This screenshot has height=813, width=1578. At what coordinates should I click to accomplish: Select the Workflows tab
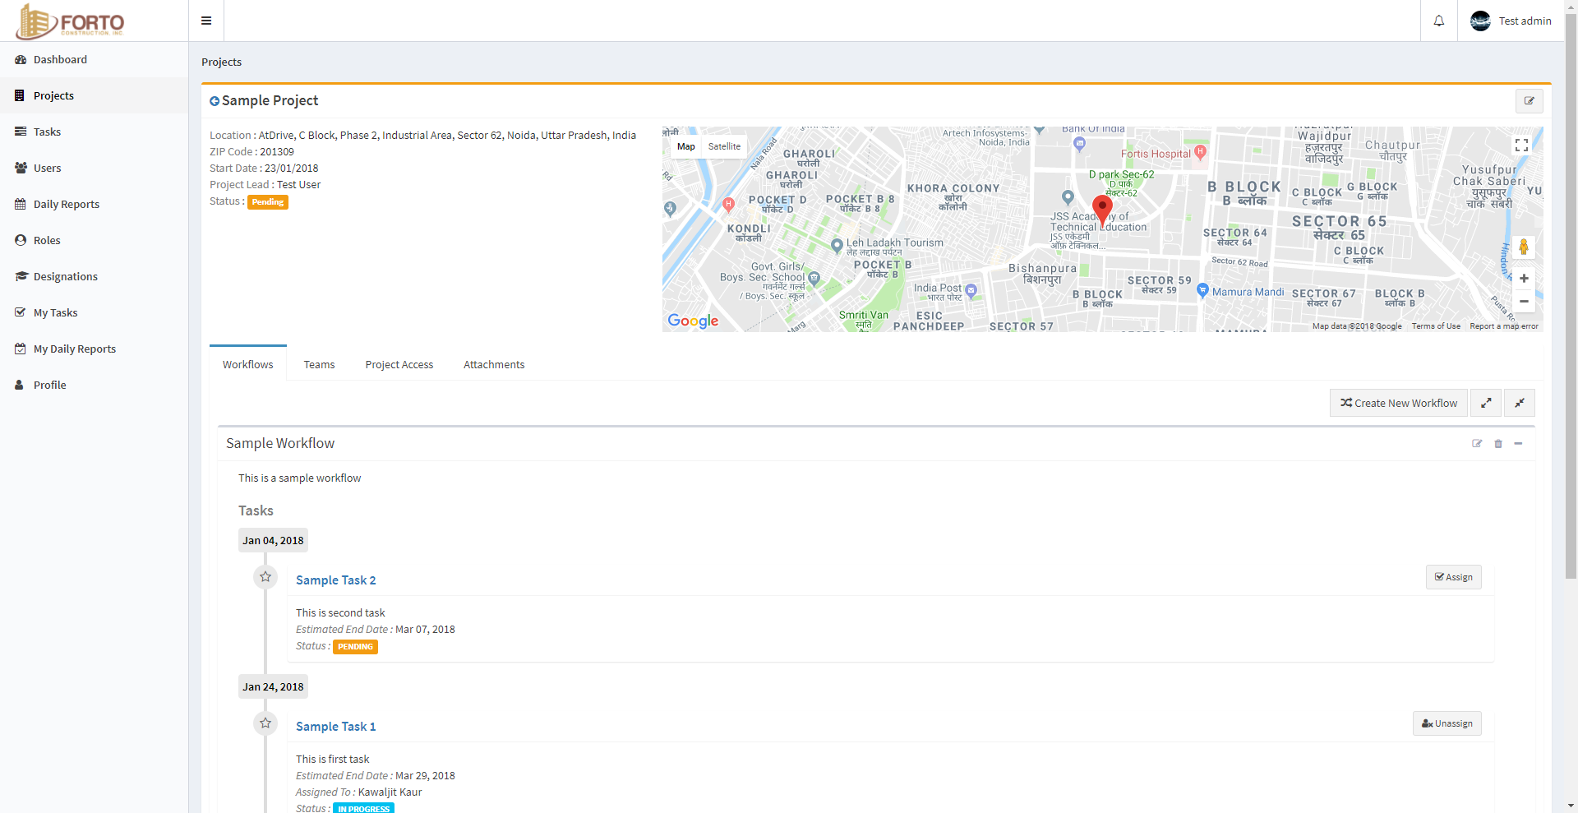[x=247, y=364]
